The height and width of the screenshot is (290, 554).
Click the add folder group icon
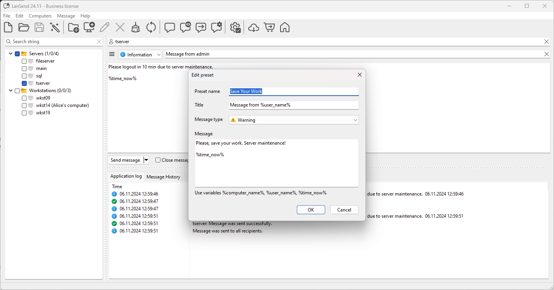tap(73, 28)
